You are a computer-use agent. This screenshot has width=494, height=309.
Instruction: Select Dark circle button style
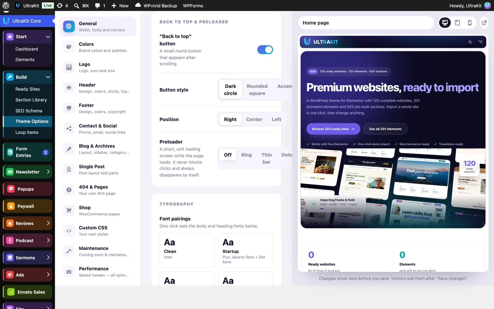pos(231,90)
